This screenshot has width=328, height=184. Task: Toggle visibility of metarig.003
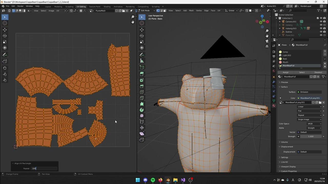click(x=321, y=28)
